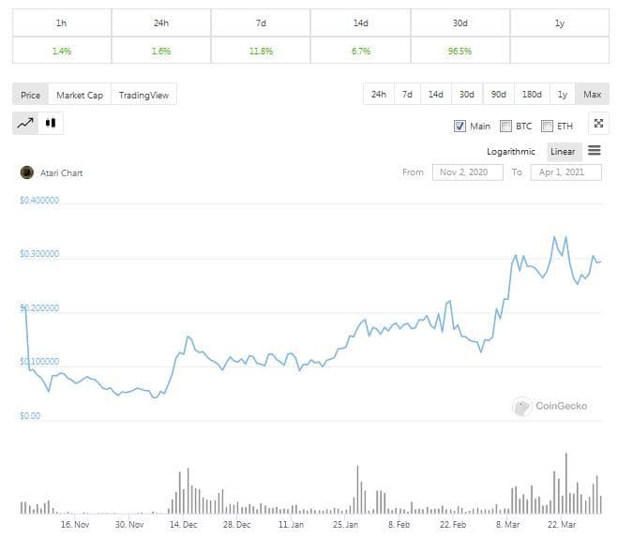The image size is (618, 538).
Task: Enable the BTC comparison checkbox
Action: click(x=506, y=126)
